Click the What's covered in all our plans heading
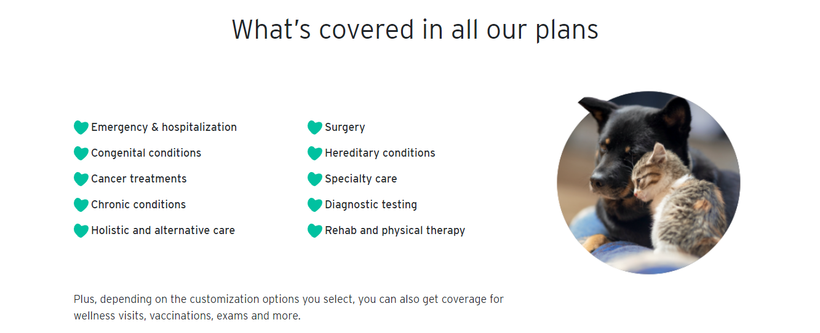This screenshot has height=333, width=820. [415, 29]
